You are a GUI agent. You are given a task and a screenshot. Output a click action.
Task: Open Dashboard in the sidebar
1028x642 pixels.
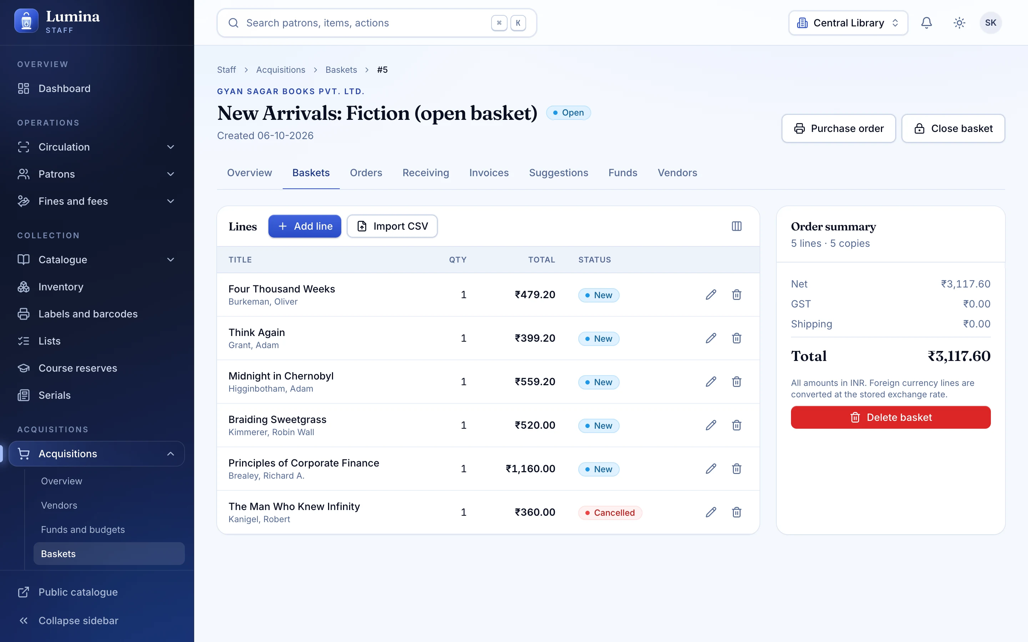97,89
